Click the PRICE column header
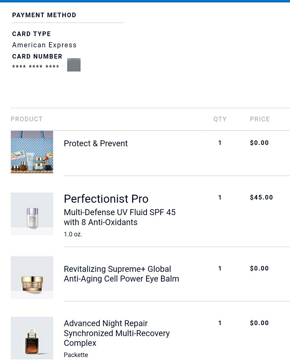290x363 pixels. click(260, 119)
